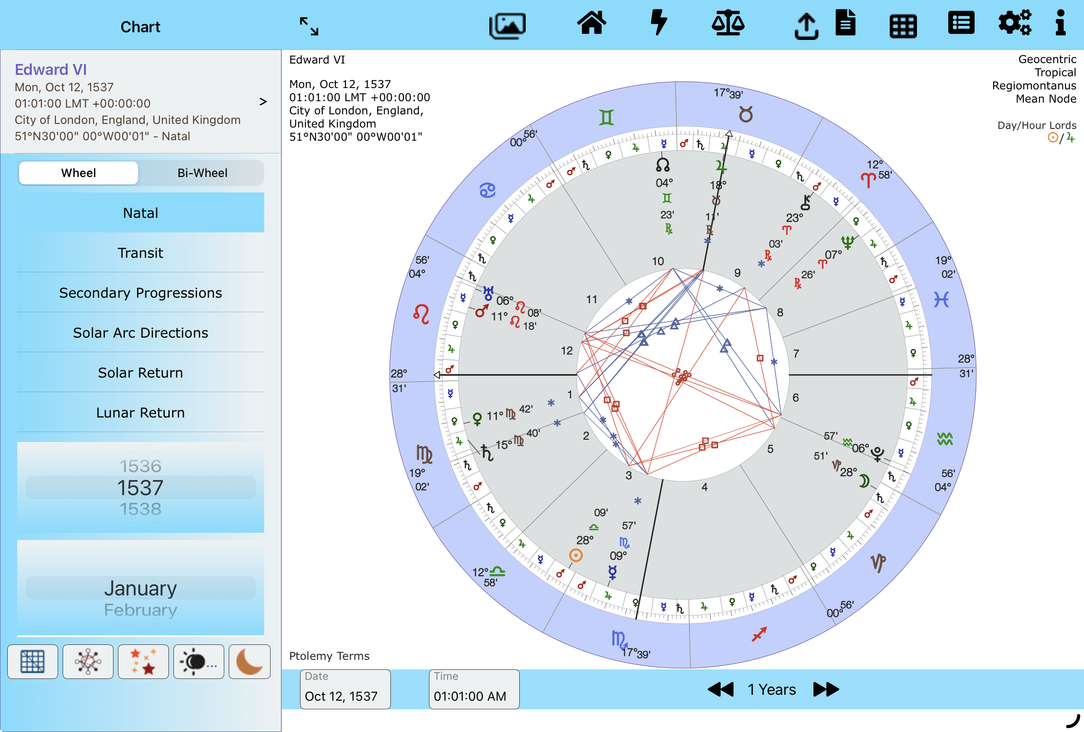Open the aspect grid button
1084x732 pixels.
[x=33, y=662]
